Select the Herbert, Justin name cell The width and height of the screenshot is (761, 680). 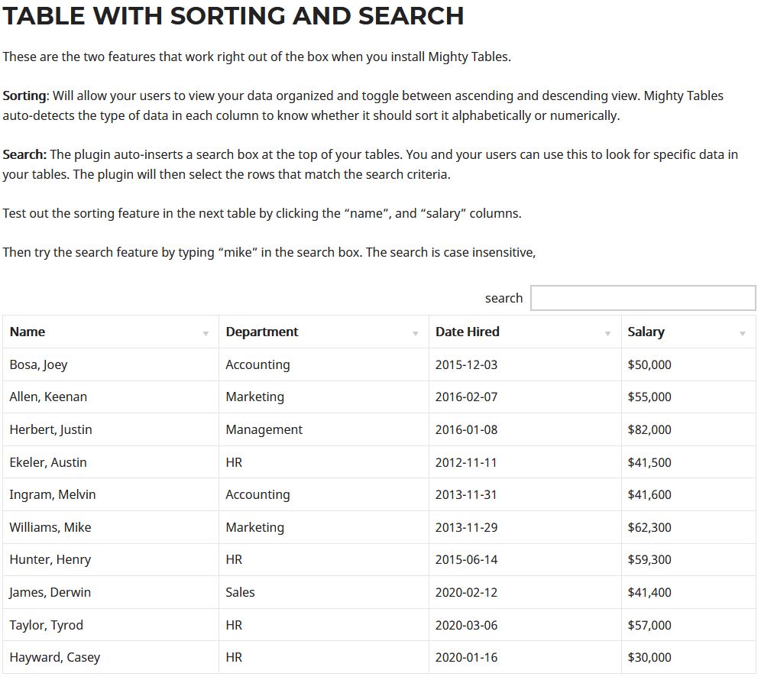(x=50, y=429)
